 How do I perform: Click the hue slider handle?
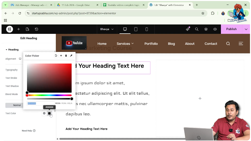point(27,95)
